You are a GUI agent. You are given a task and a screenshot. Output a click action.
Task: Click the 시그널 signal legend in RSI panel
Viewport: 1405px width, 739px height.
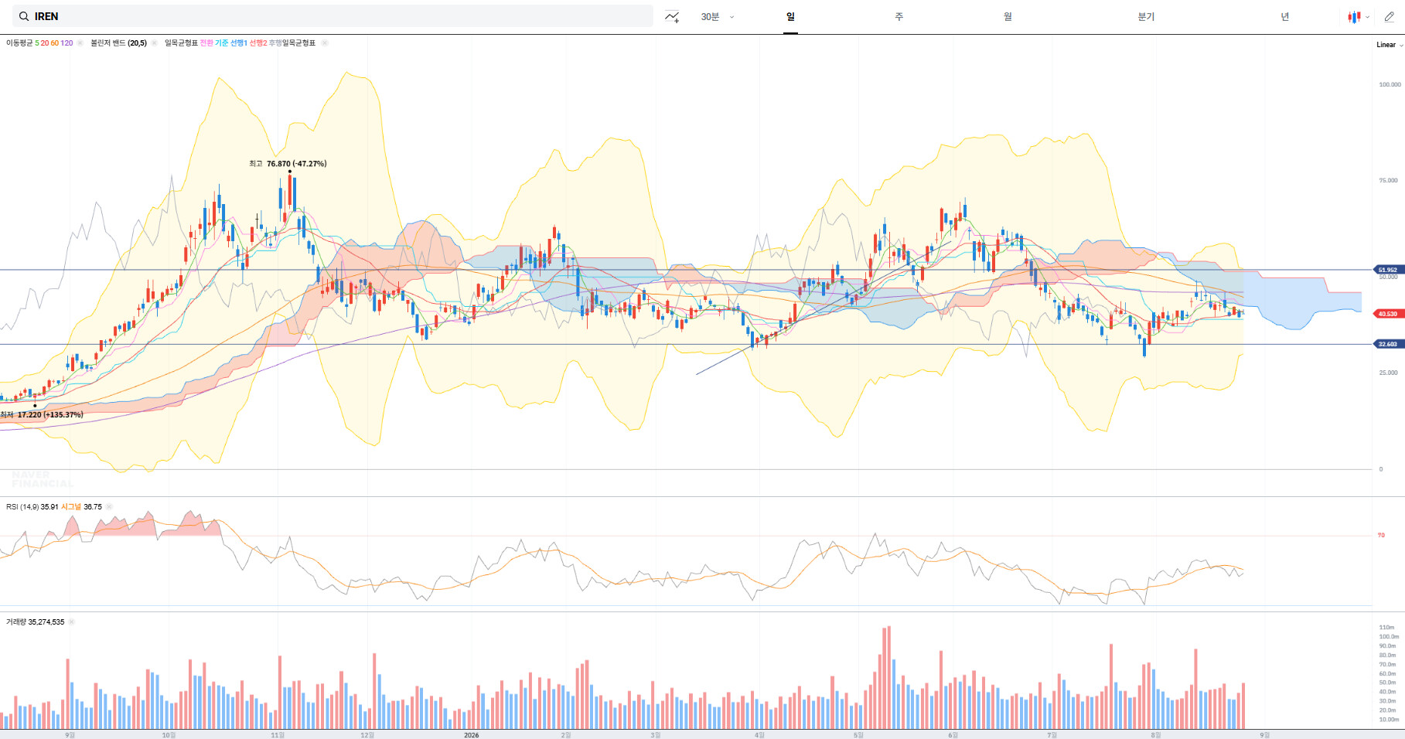71,507
